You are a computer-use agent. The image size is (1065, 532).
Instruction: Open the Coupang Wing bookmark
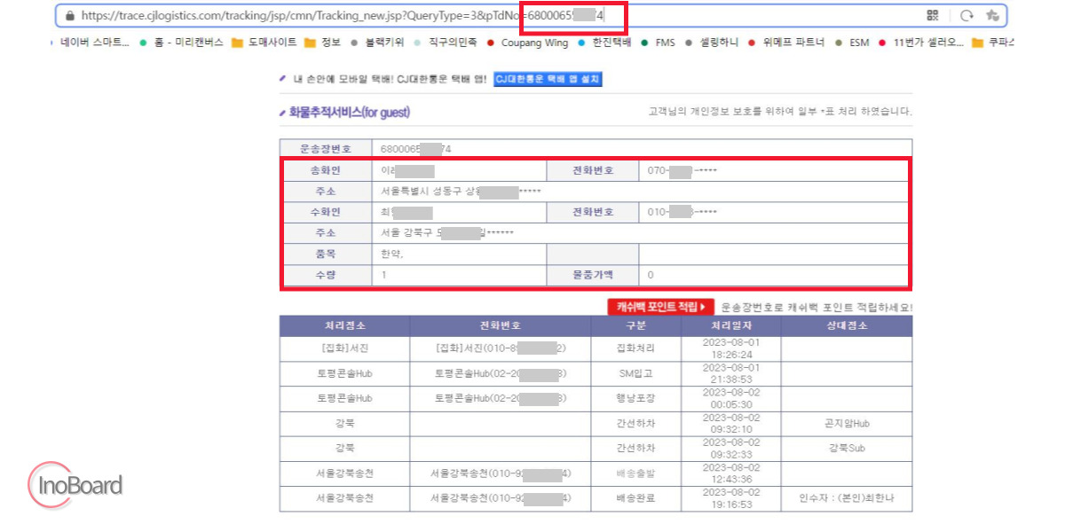point(527,42)
